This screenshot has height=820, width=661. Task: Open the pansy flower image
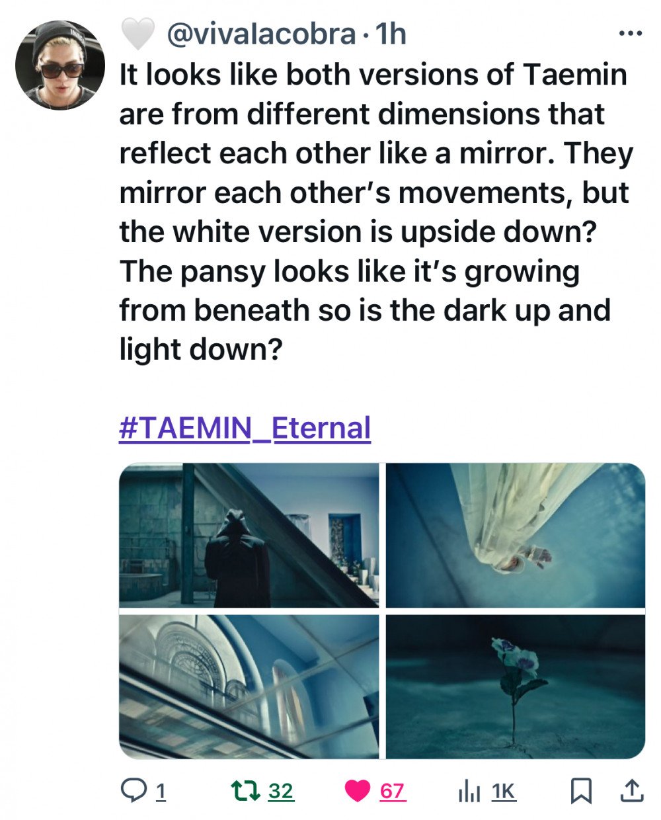tap(516, 686)
